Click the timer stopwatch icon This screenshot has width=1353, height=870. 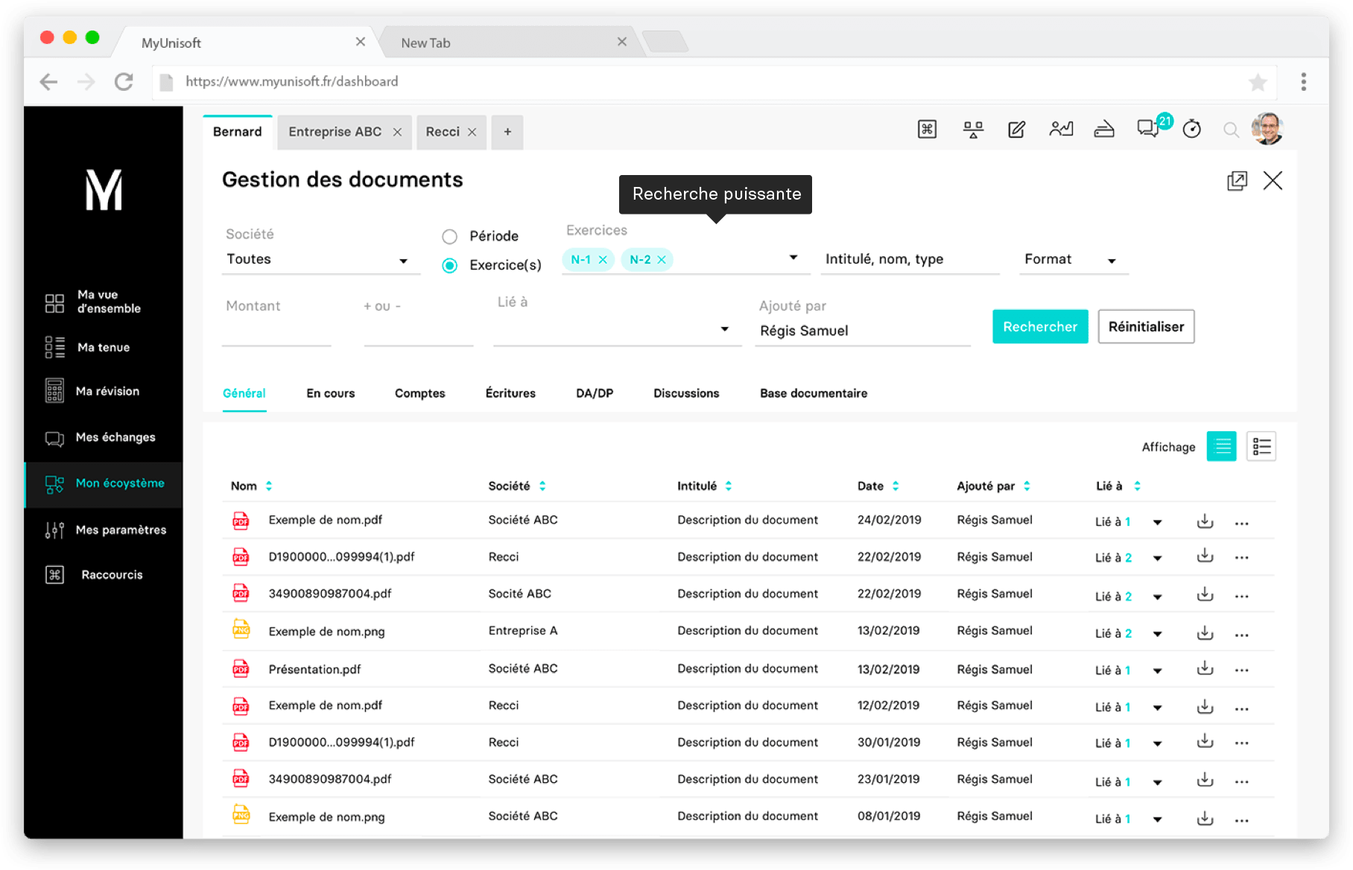(x=1192, y=129)
